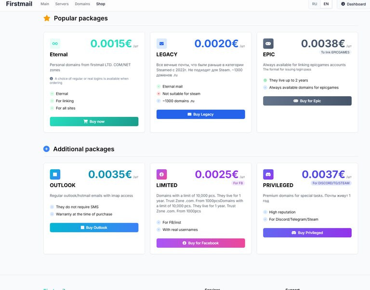Click the icon beside With real usernames

coord(159,230)
